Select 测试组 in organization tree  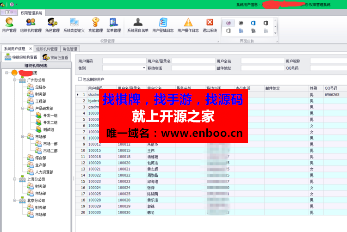pyautogui.click(x=49, y=130)
